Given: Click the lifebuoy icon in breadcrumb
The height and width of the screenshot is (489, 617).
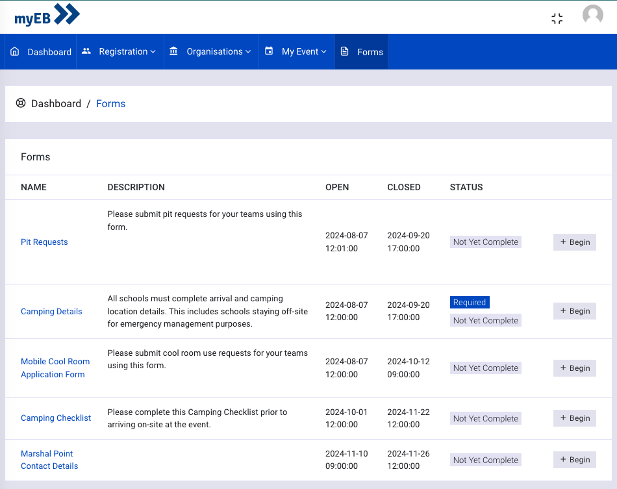Looking at the screenshot, I should pos(21,103).
